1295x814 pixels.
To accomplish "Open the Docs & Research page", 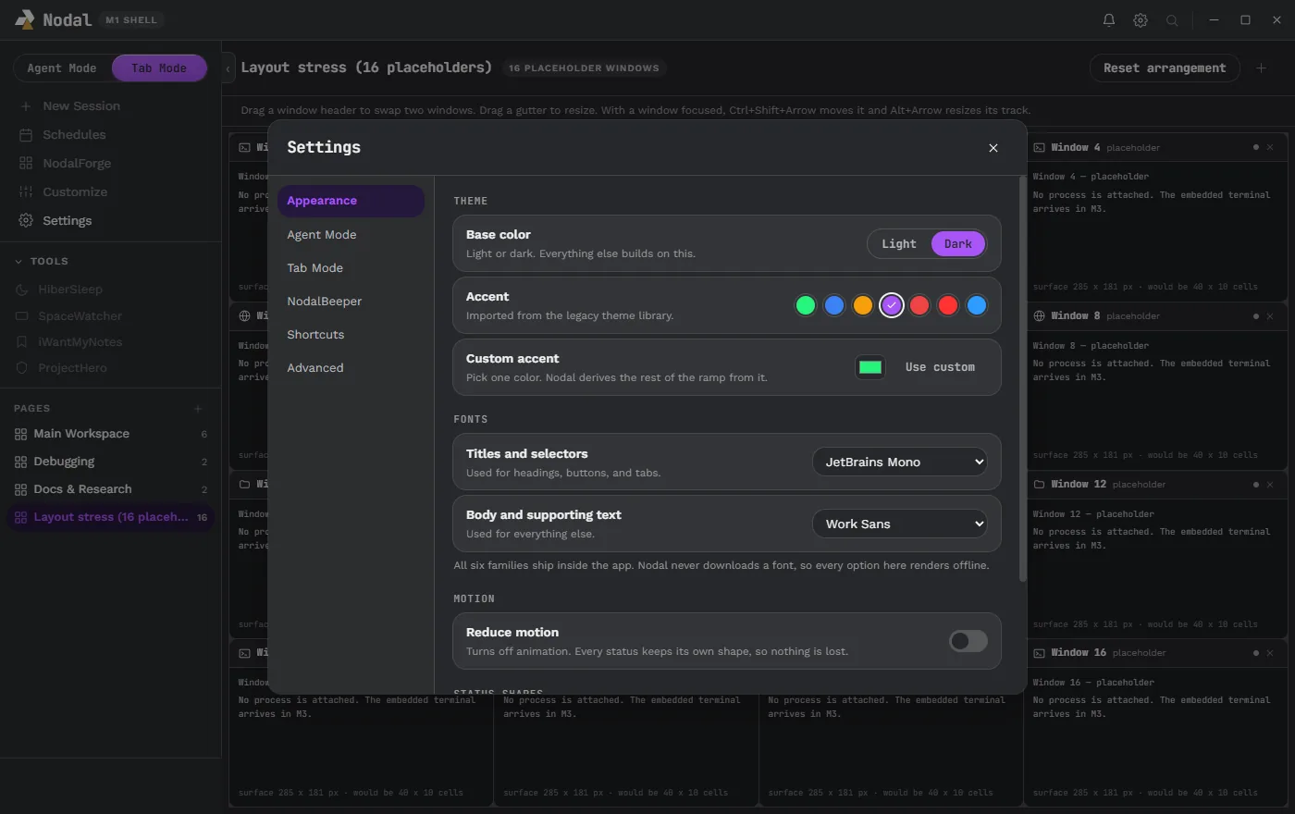I will tap(111, 489).
